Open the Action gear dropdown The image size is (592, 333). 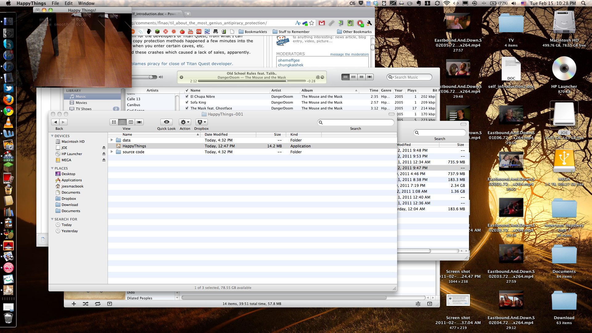185,122
